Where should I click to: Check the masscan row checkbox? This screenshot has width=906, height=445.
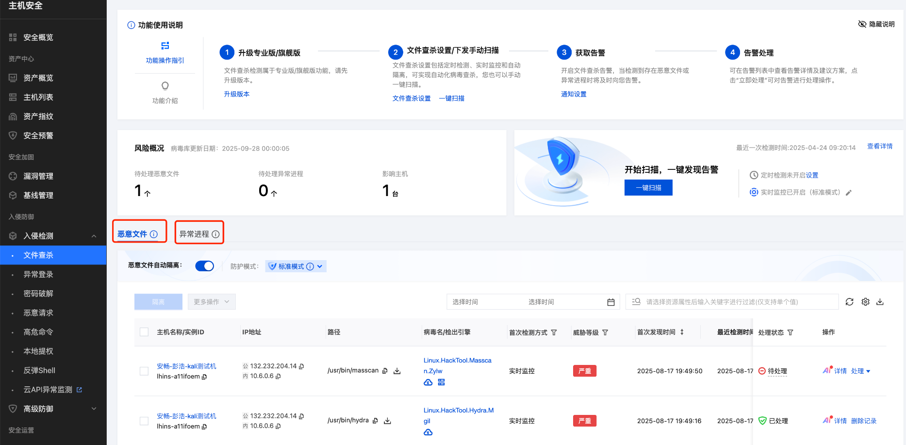[x=144, y=371]
